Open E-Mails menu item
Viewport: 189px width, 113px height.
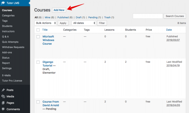(6, 75)
